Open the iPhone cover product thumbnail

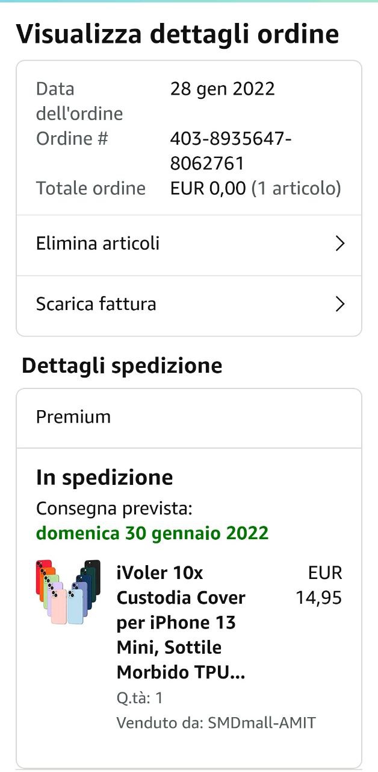(67, 592)
